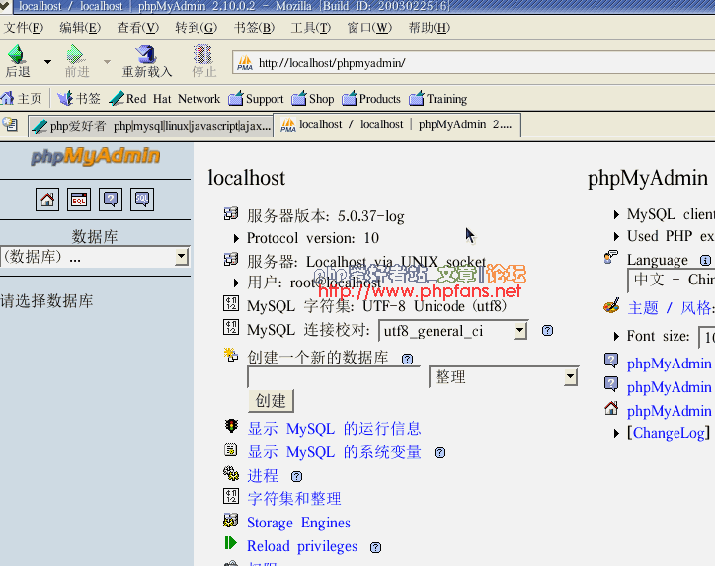Click the new database name input field
715x566 pixels.
pos(336,377)
